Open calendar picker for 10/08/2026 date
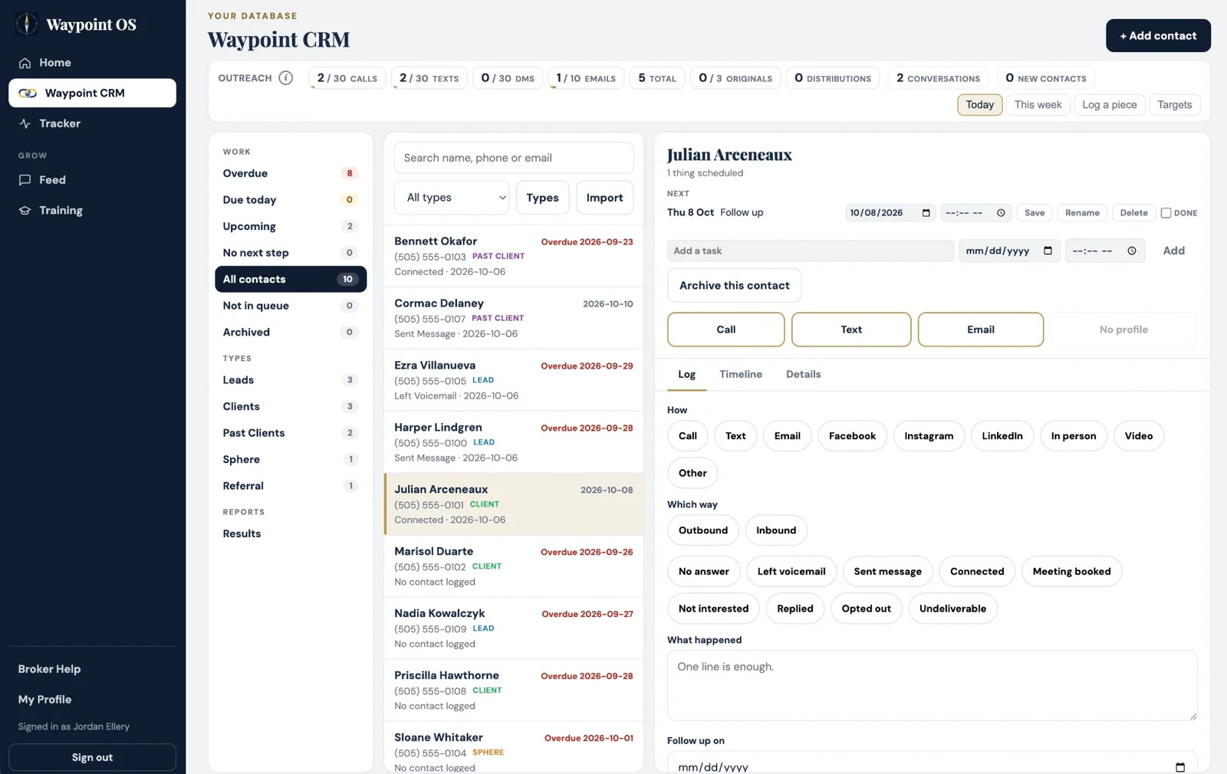Screen dimensions: 1227x774 (x=926, y=213)
